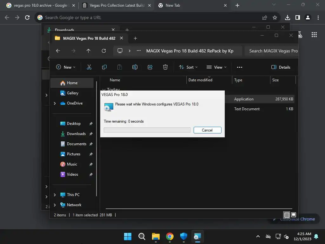This screenshot has width=325, height=244.
Task: Bookmark this tab with the star icon
Action: (x=275, y=18)
